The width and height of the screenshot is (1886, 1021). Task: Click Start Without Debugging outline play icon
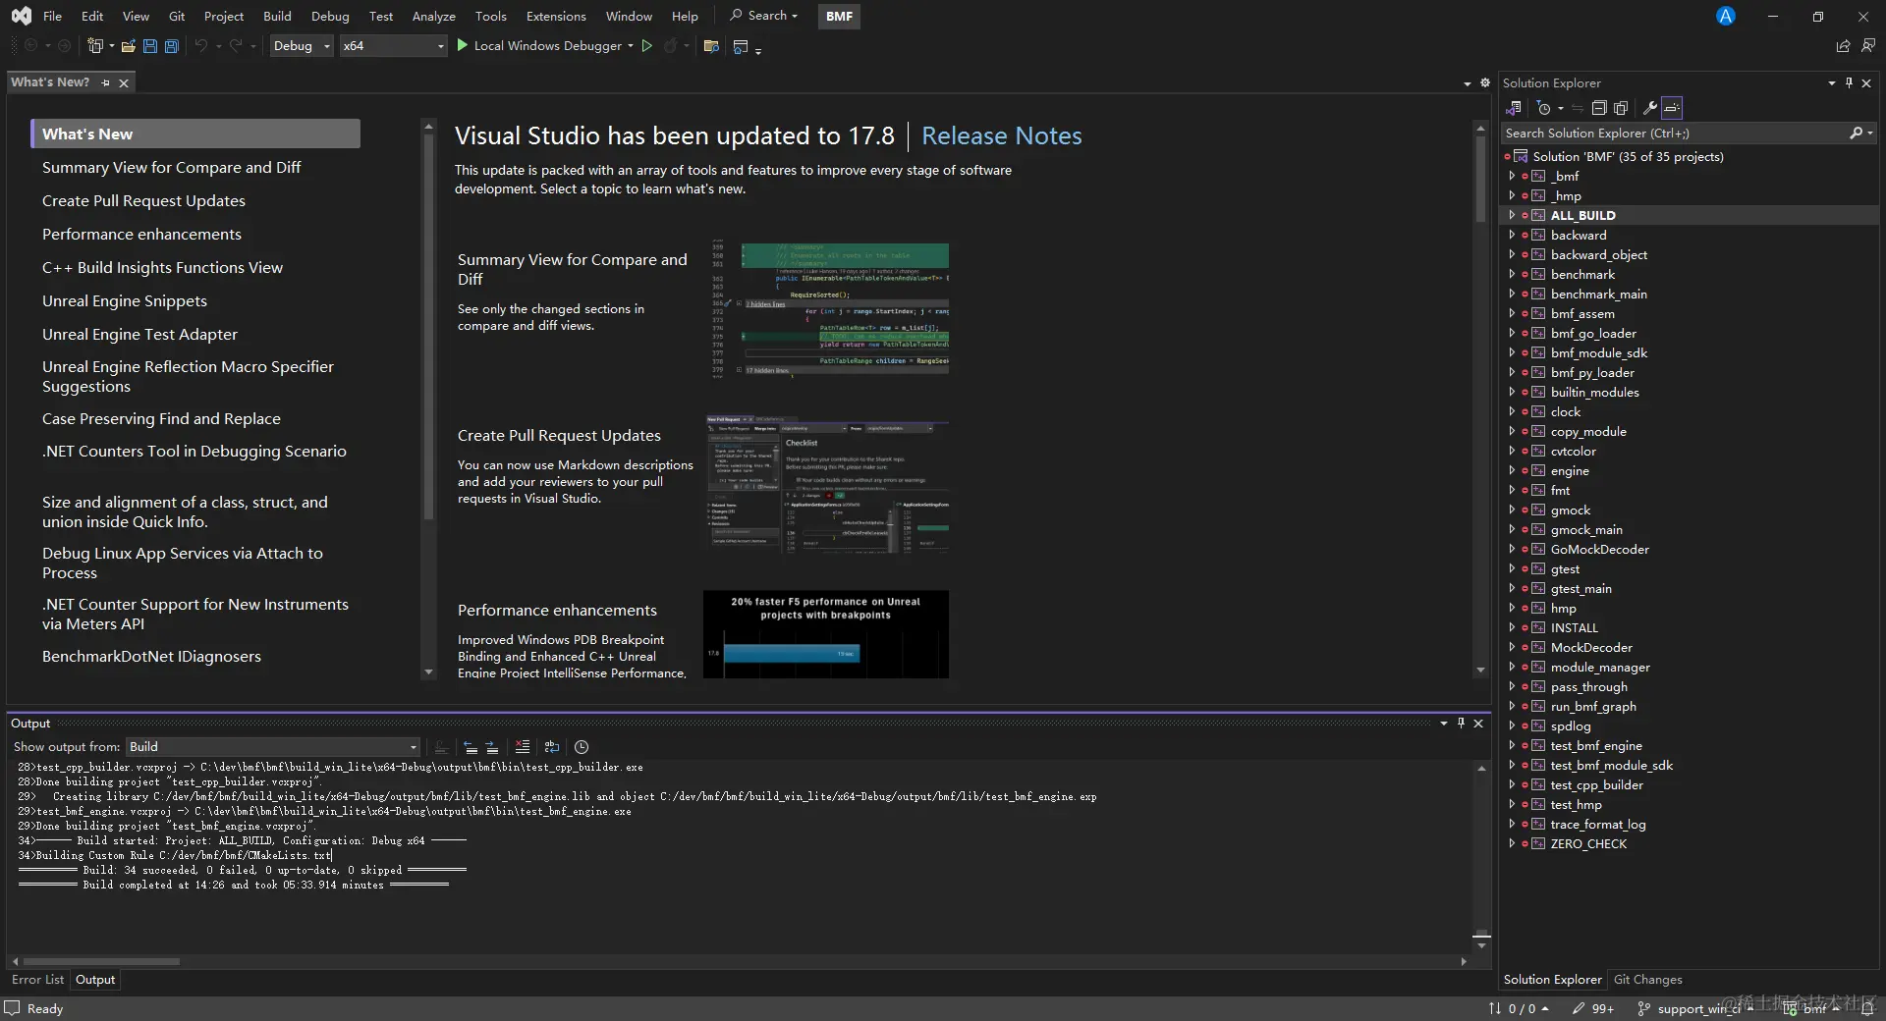click(647, 45)
